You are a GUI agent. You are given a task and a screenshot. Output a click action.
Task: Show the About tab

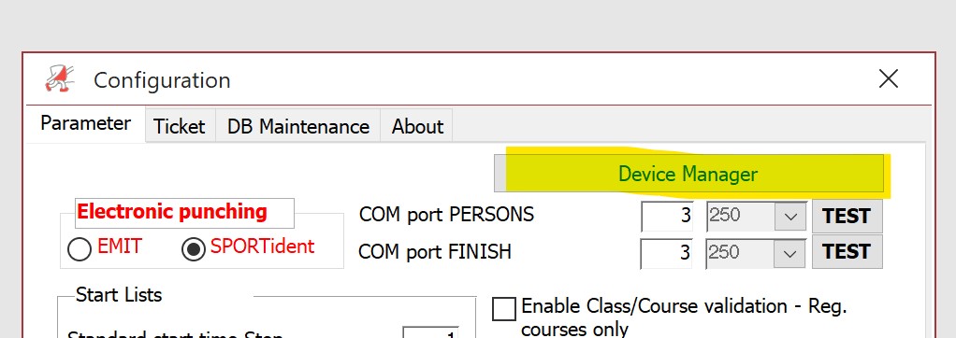417,126
